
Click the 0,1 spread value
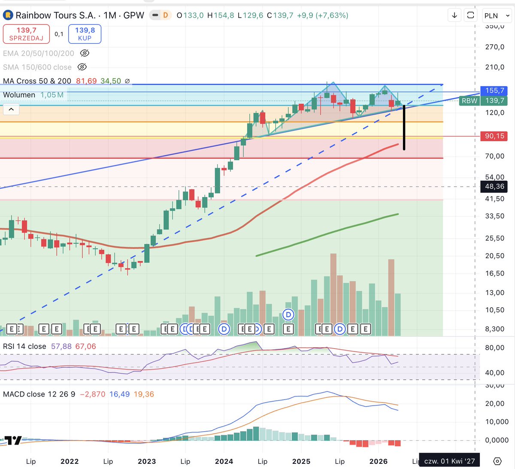(x=59, y=34)
